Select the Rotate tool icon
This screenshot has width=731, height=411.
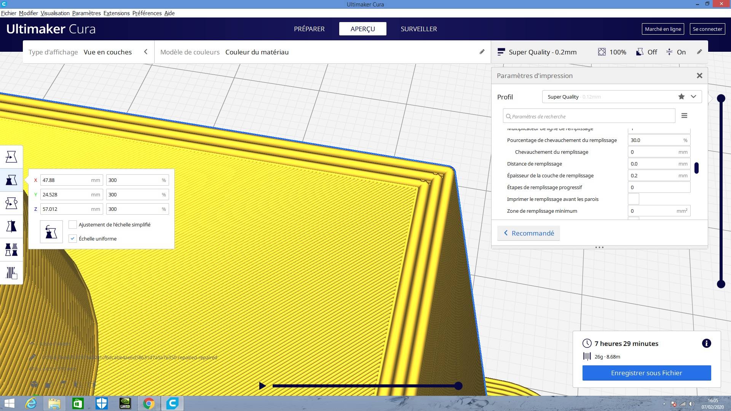(x=11, y=203)
